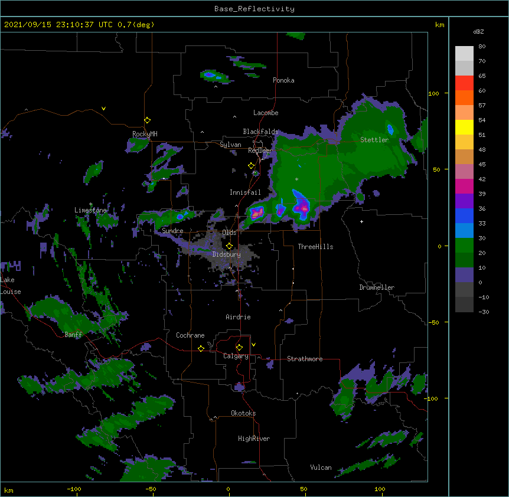Click the blue echo cell west of Ponoka
Image resolution: width=509 pixels, height=497 pixels.
point(210,75)
